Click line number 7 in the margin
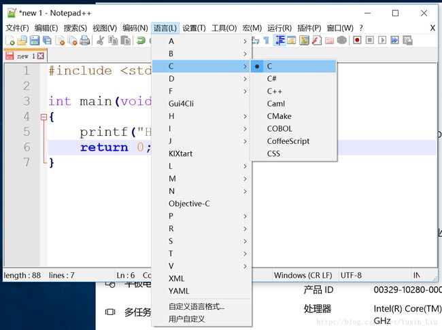Image resolution: width=442 pixels, height=330 pixels. tap(27, 162)
